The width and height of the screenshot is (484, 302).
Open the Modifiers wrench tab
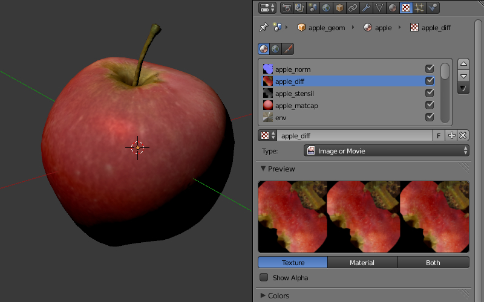(x=366, y=8)
